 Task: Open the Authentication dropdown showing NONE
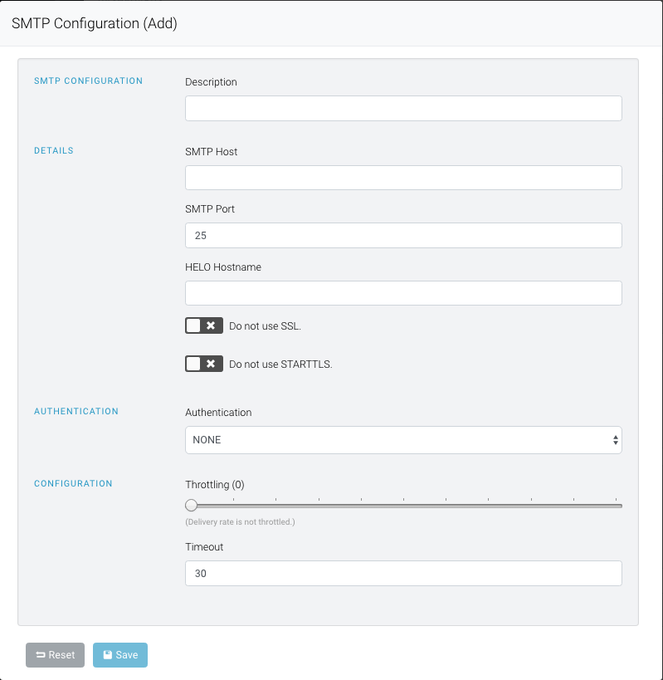[x=403, y=440]
